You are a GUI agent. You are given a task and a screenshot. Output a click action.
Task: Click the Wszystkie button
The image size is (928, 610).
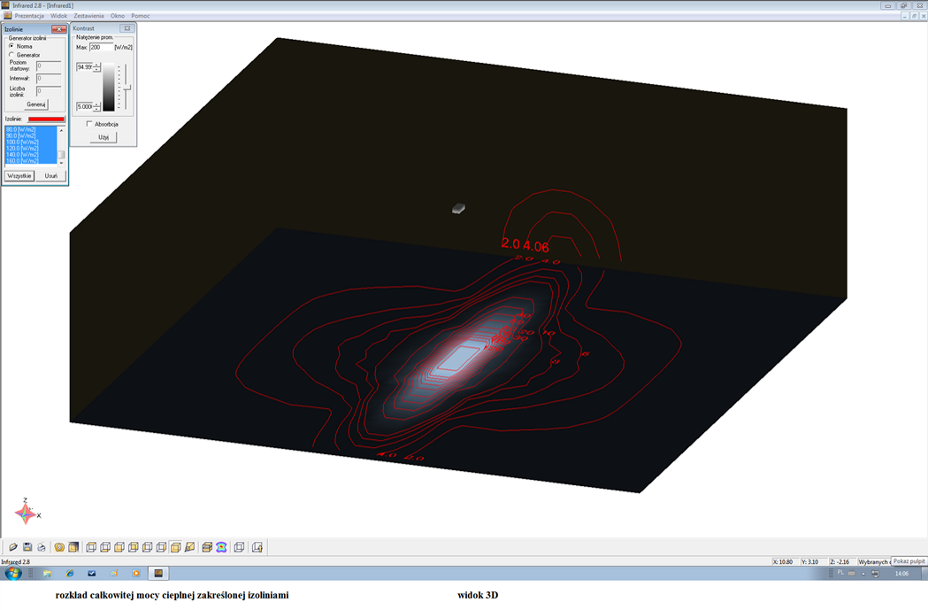click(x=19, y=176)
